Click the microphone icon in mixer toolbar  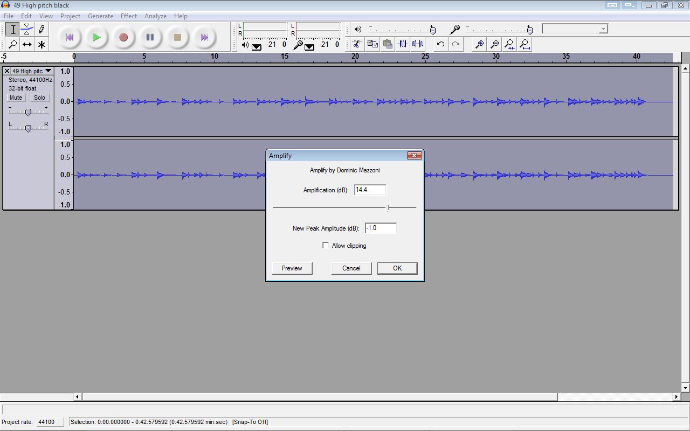(x=455, y=29)
